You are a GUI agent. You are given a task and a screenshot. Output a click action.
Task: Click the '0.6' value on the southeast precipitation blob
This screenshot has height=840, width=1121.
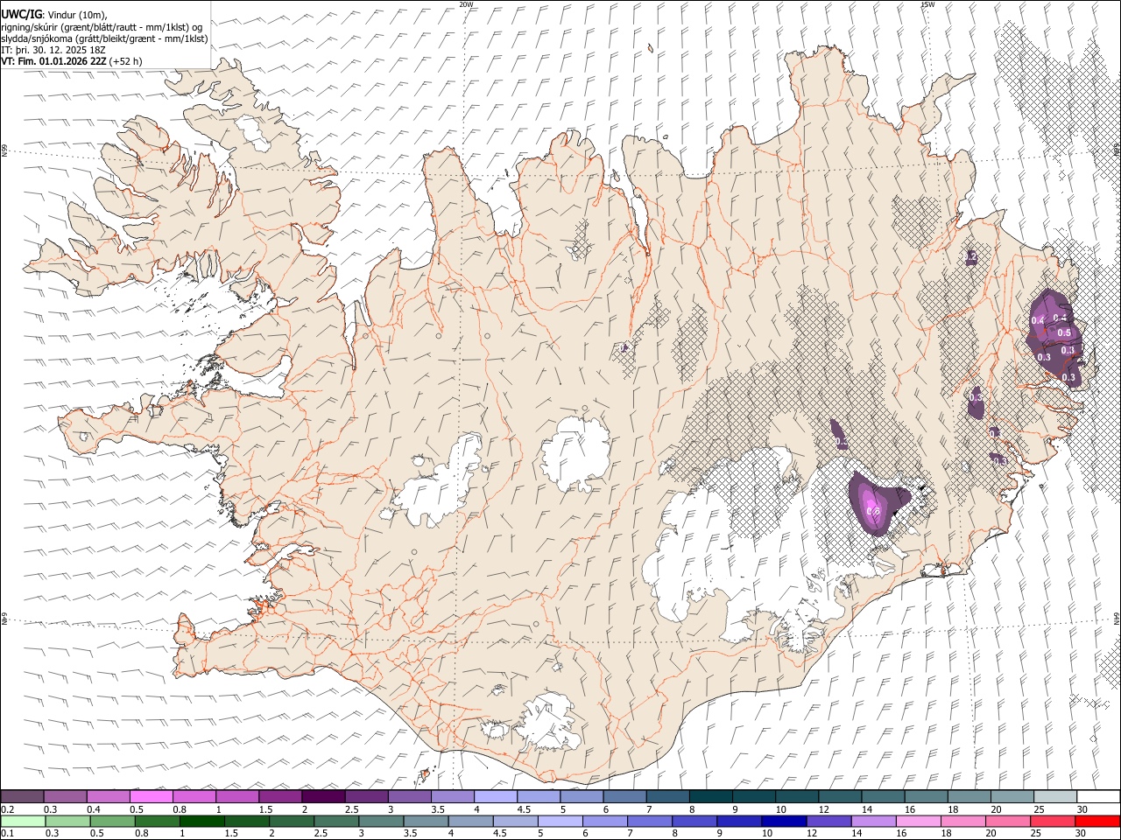[873, 512]
